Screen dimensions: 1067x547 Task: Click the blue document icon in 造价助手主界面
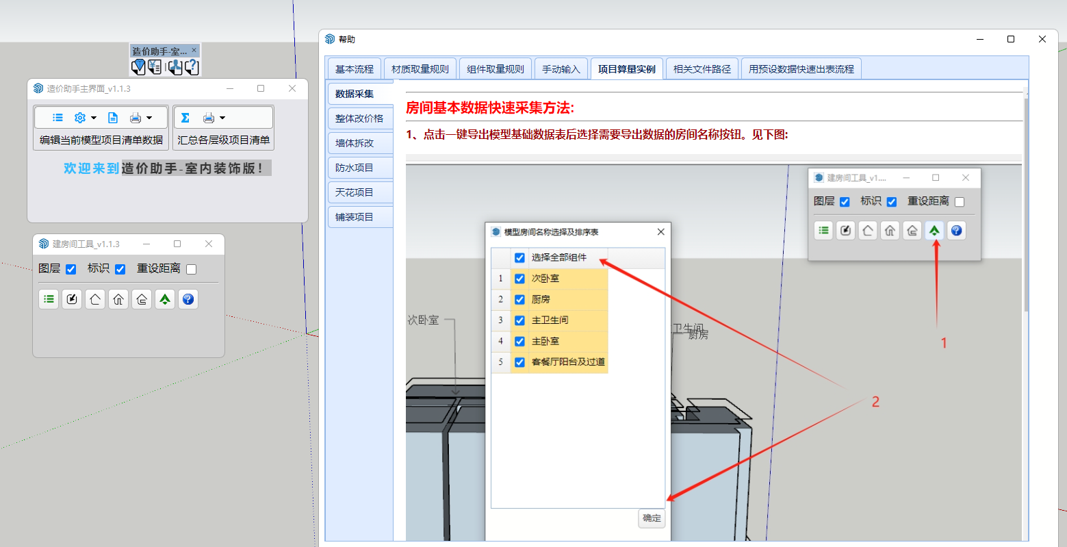[113, 118]
